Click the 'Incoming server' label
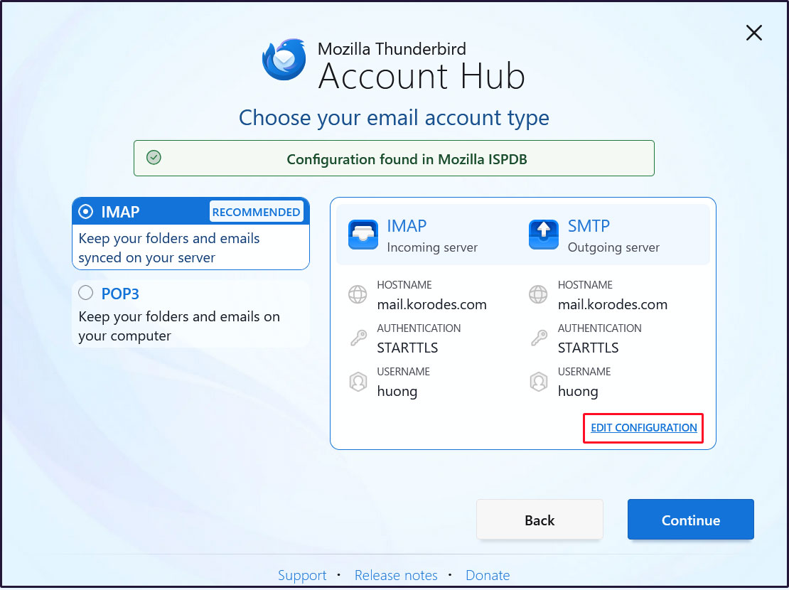Screen dimensions: 789x590 coord(432,247)
